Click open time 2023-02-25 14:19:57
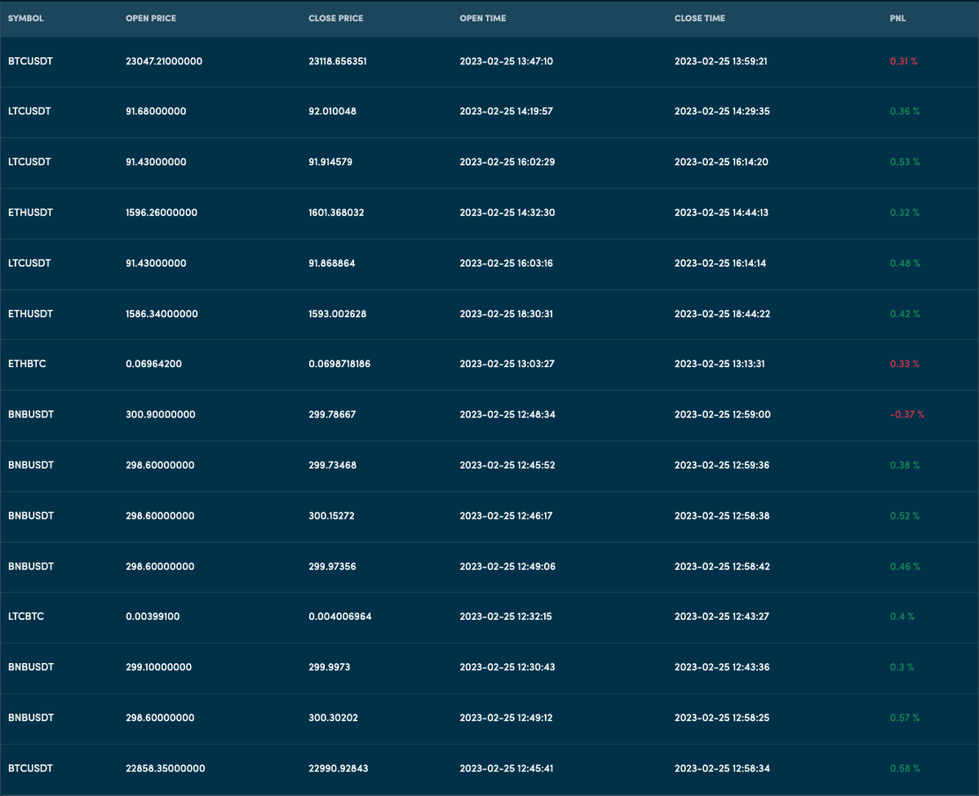 [507, 112]
